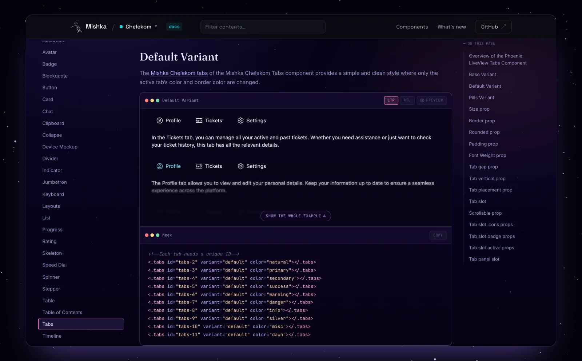Switch preview direction to LTR

coord(391,100)
